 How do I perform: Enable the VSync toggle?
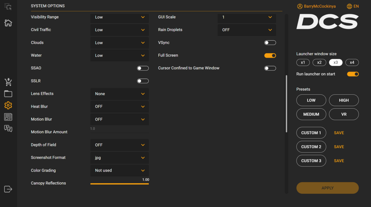pos(270,43)
